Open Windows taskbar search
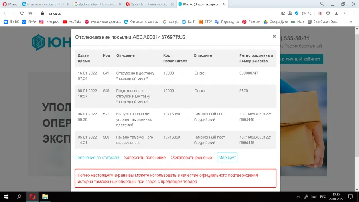The width and height of the screenshot is (359, 202). (x=19, y=197)
